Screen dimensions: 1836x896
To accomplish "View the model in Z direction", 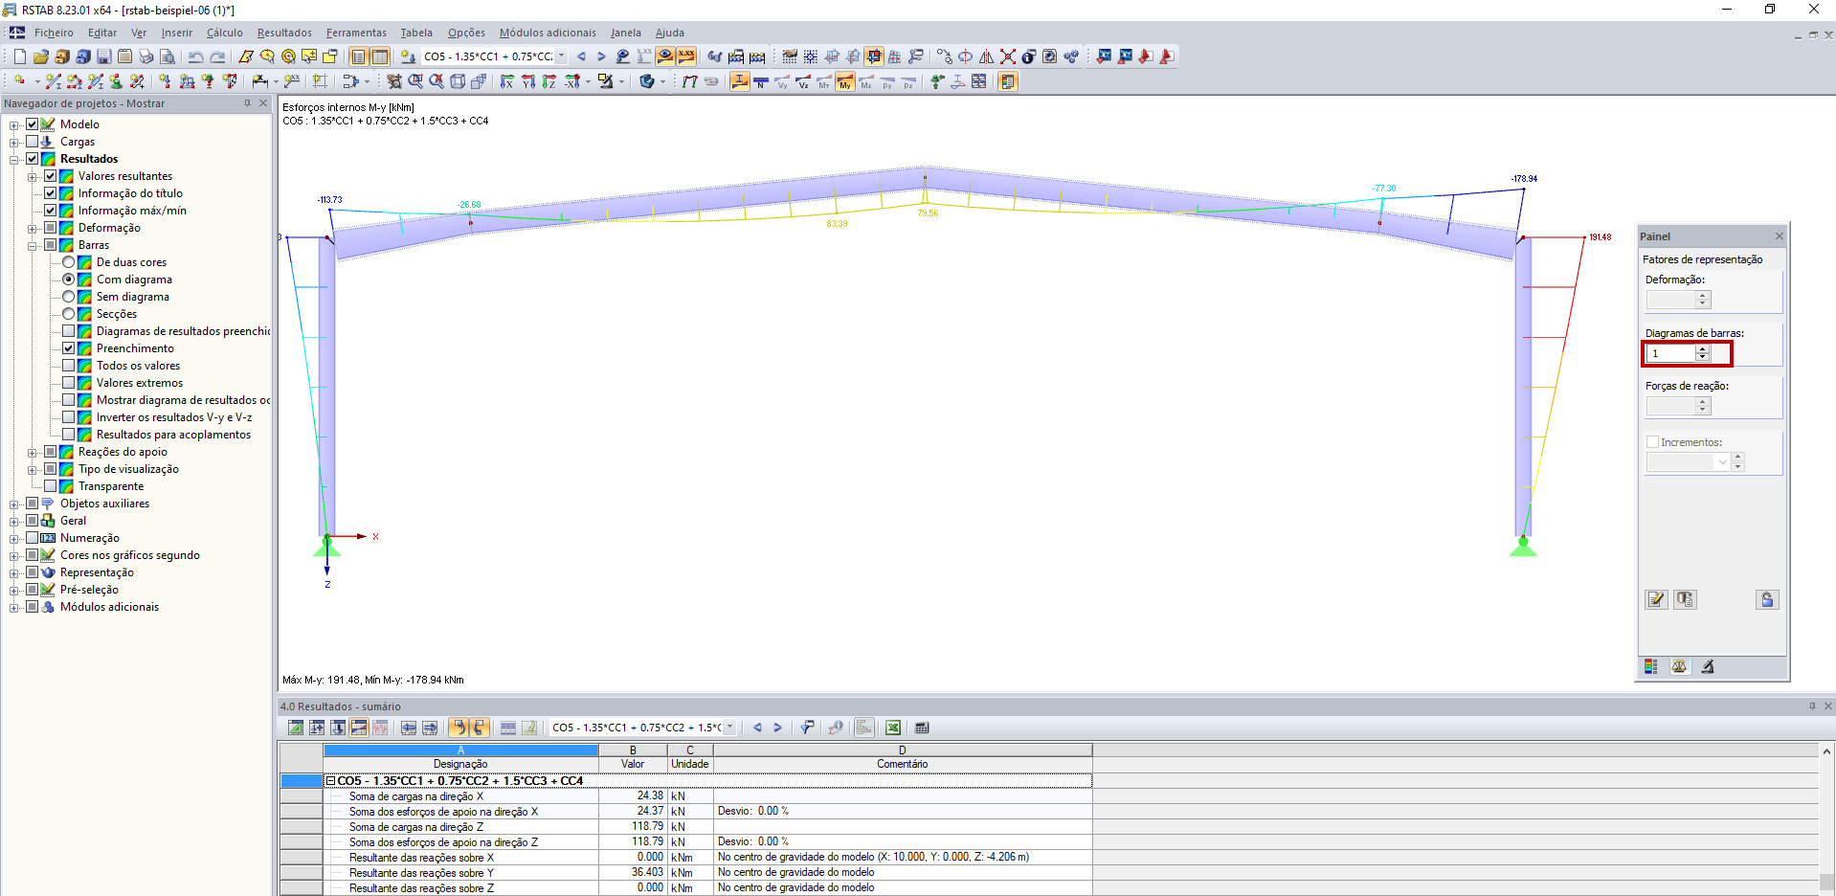I will point(549,82).
